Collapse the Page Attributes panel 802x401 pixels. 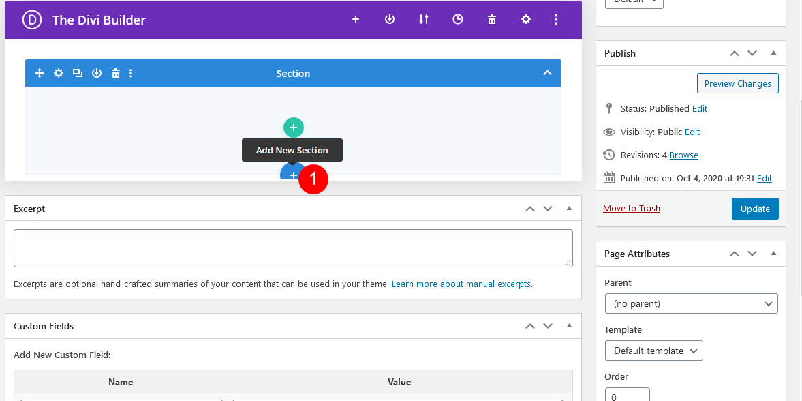773,254
